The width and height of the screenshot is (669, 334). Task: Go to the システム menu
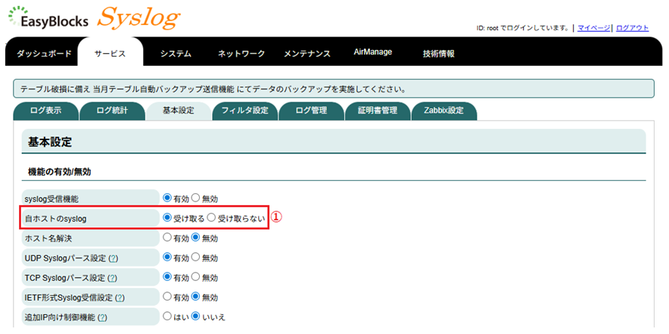[176, 55]
